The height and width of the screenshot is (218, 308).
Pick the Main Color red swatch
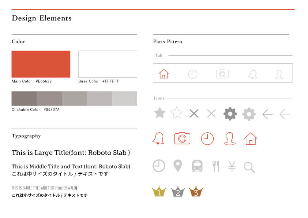[x=41, y=64]
